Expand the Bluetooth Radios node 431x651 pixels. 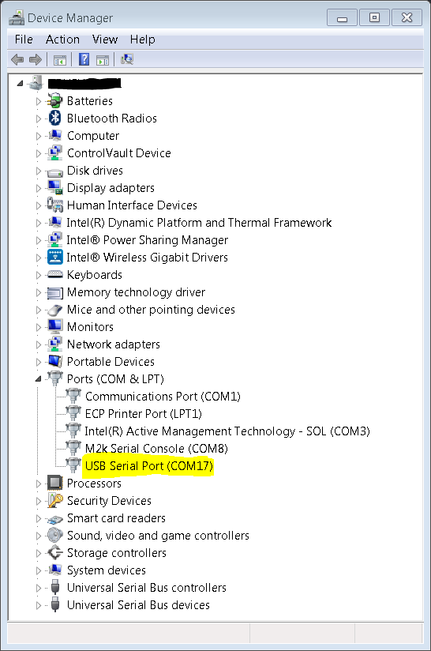[x=38, y=119]
